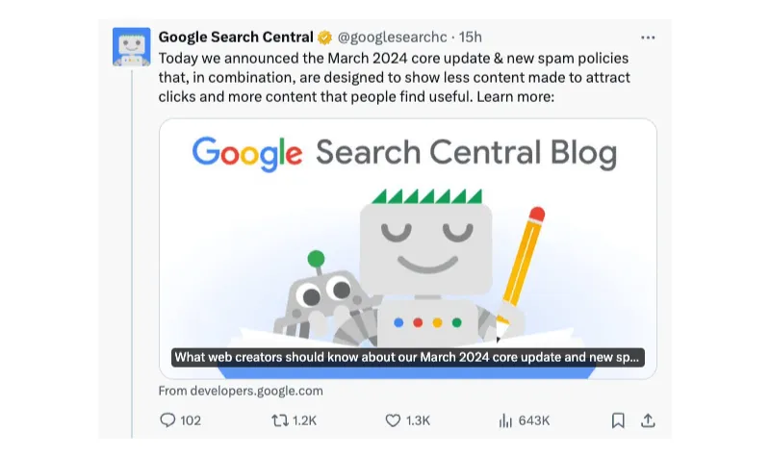The height and width of the screenshot is (457, 770).
Task: Open the post via the 15h timestamp
Action: point(471,38)
